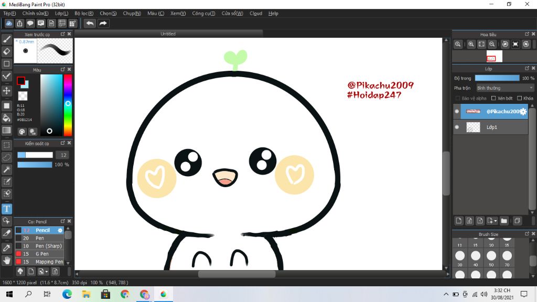Viewport: 537px width, 302px height.
Task: Download brush from cloud icon
Action: pos(20,272)
